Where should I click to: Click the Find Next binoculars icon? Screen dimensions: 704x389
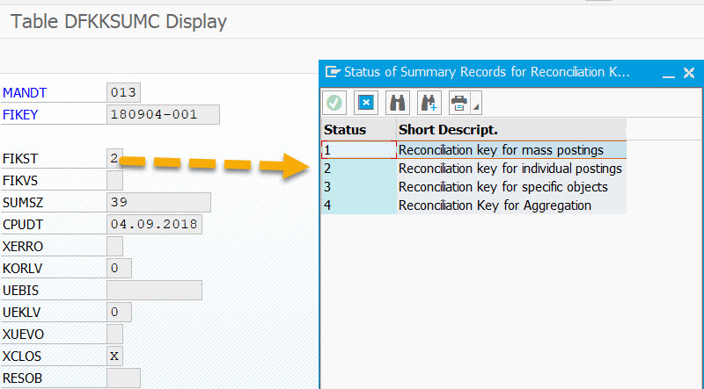tap(429, 103)
